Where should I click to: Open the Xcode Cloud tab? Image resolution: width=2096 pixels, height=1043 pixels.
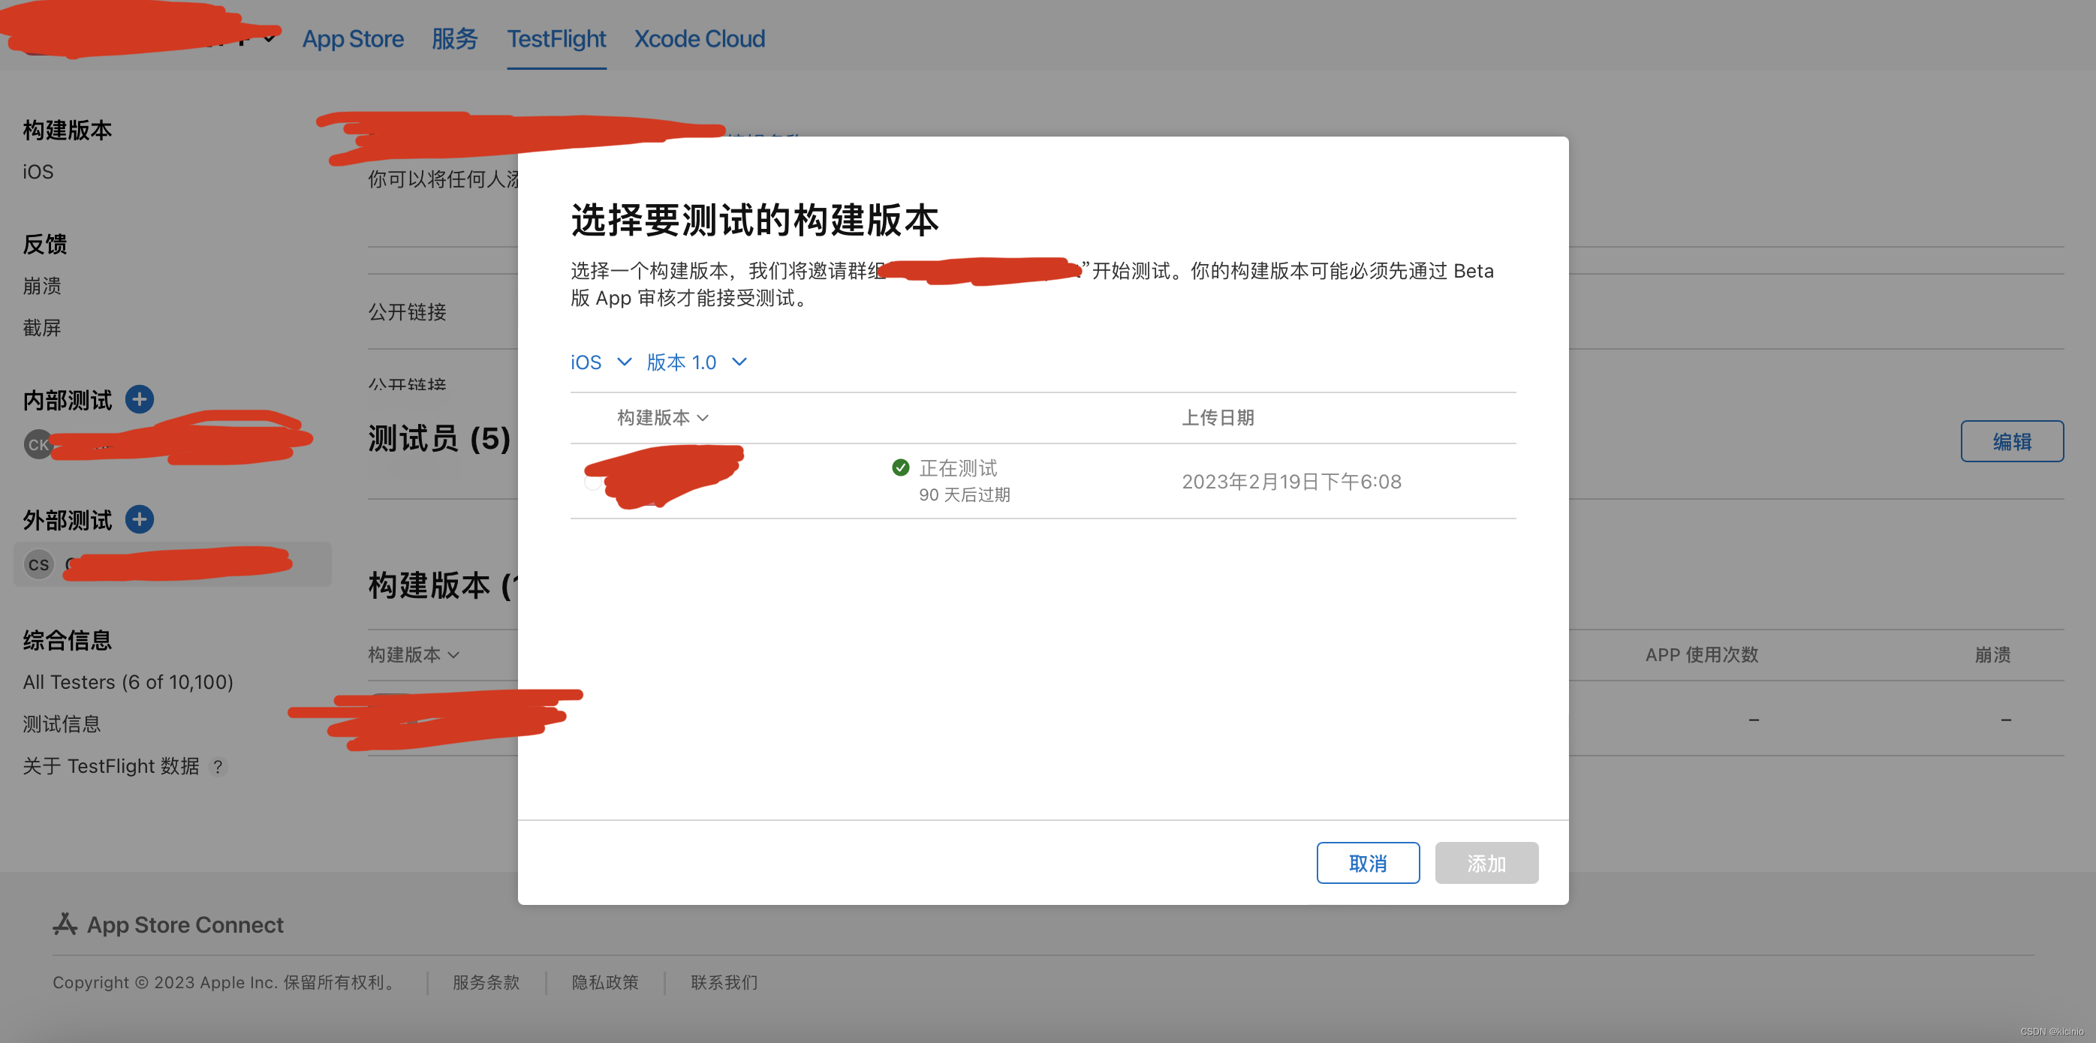tap(699, 38)
